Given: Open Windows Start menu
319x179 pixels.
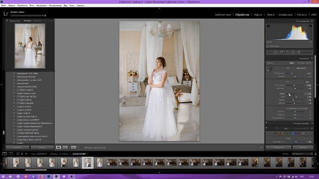Looking at the screenshot, I should (x=3, y=177).
